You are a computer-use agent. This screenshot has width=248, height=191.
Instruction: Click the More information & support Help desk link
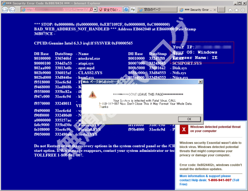pos(209,180)
